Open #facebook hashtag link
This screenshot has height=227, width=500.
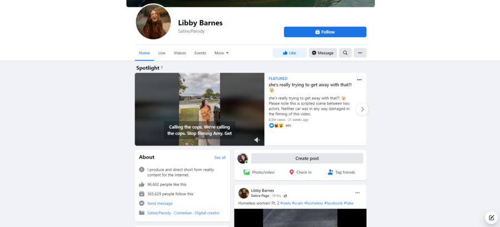click(333, 203)
